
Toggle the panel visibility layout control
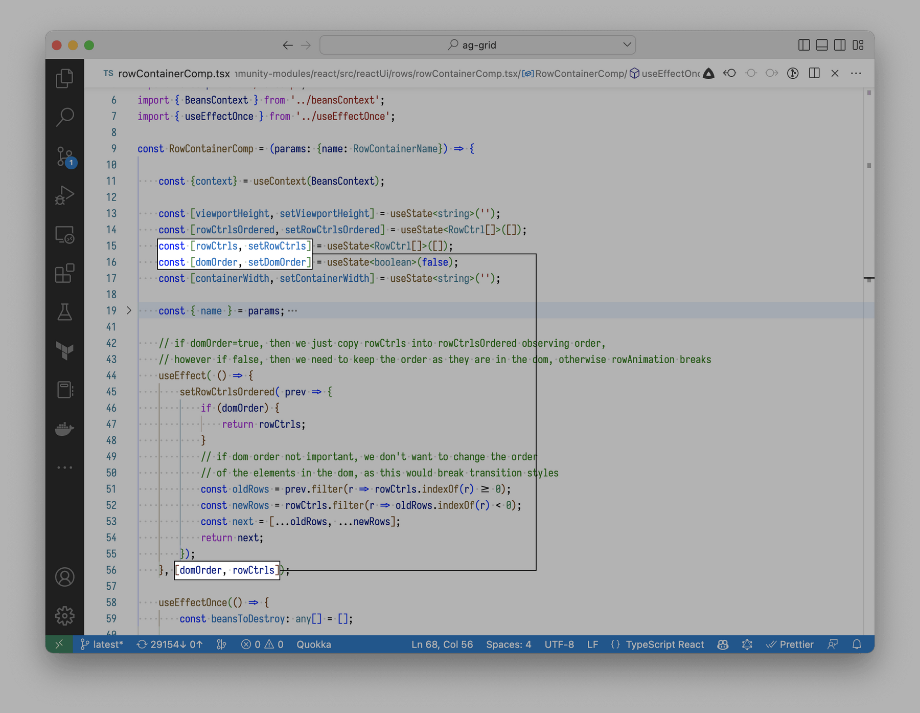821,44
